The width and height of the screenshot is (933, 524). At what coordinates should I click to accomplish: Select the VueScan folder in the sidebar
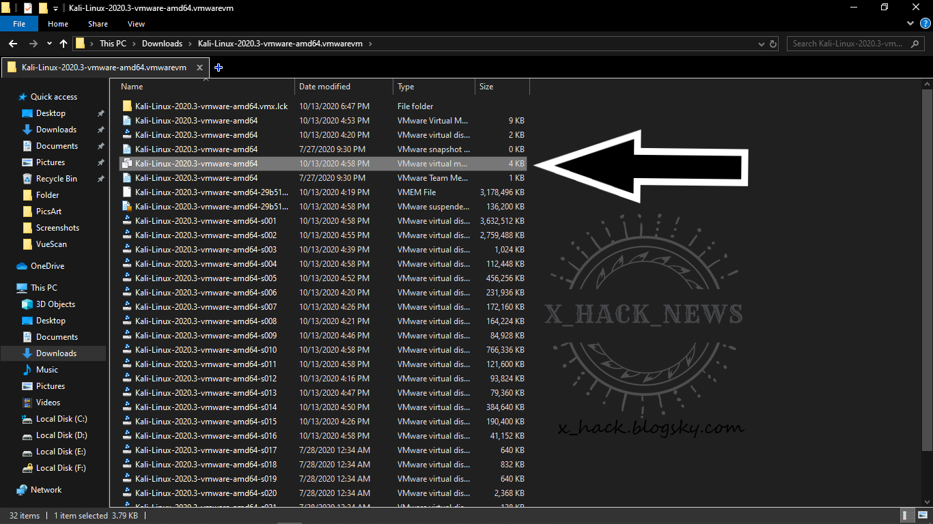coord(51,244)
